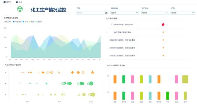Click the large red star in accident list
Image resolution: width=197 pixels, height=111 pixels.
click(x=163, y=24)
